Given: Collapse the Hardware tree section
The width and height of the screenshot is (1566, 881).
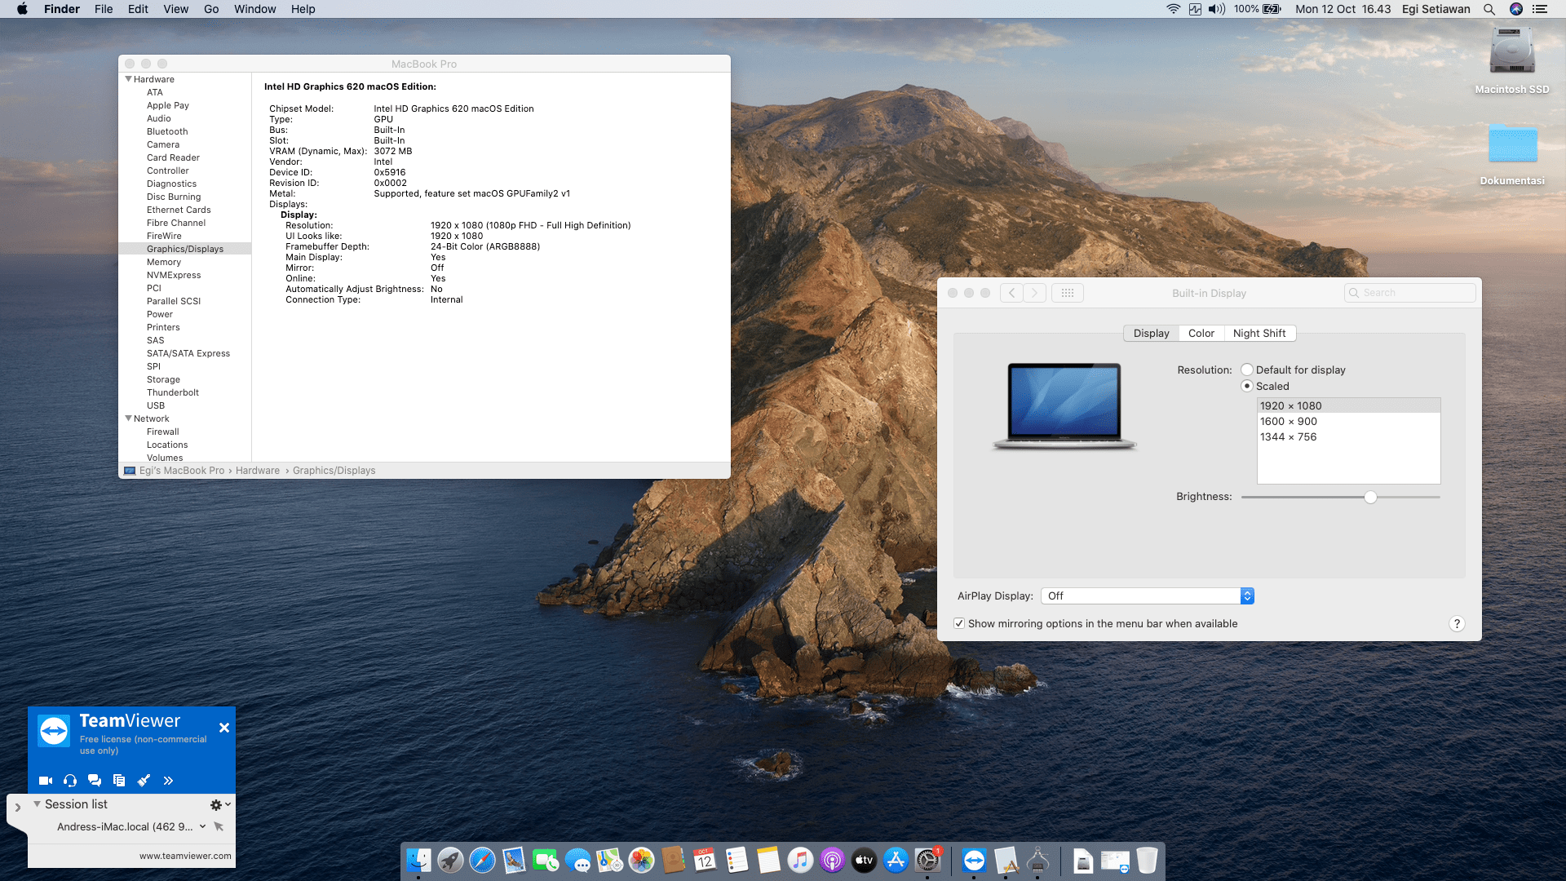Looking at the screenshot, I should 128,79.
